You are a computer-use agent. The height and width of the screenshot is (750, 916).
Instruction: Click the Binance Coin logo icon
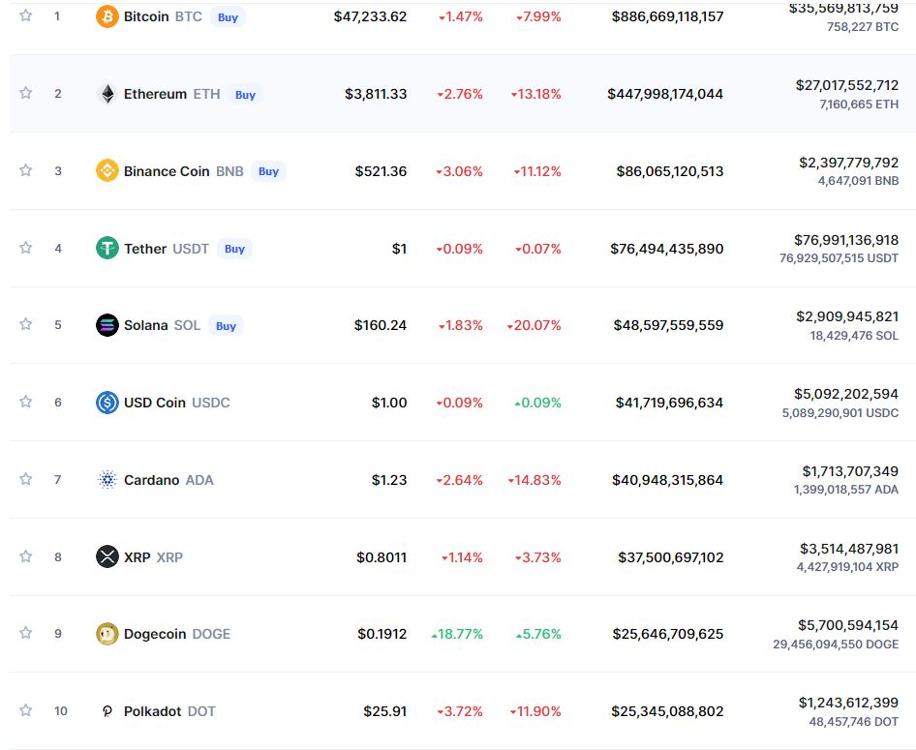click(x=107, y=170)
